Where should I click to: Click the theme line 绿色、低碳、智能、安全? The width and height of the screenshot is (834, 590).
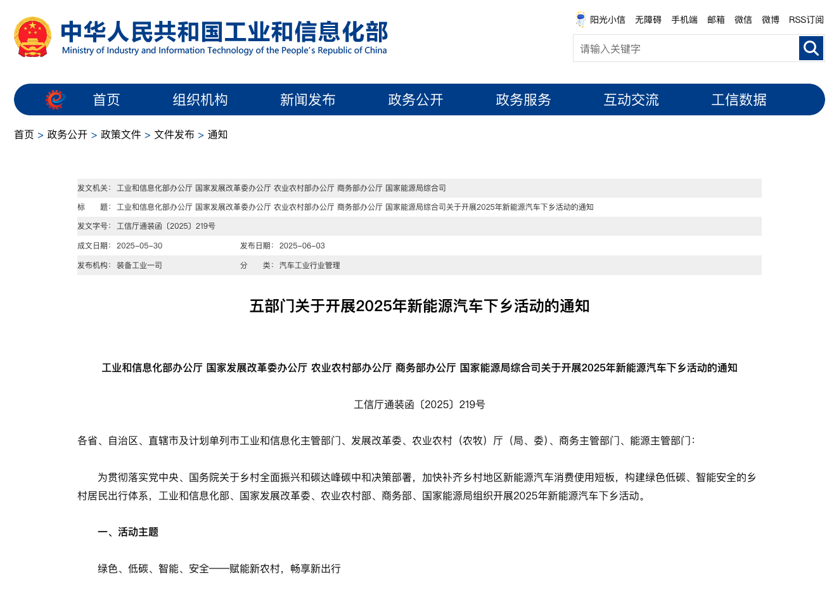tap(219, 569)
